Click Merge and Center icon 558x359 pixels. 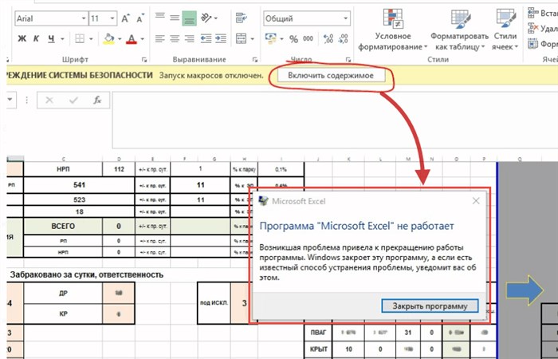(242, 38)
